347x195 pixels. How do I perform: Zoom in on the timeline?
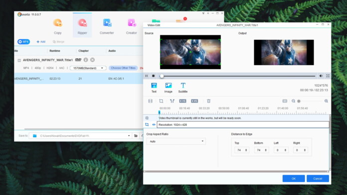click(326, 101)
